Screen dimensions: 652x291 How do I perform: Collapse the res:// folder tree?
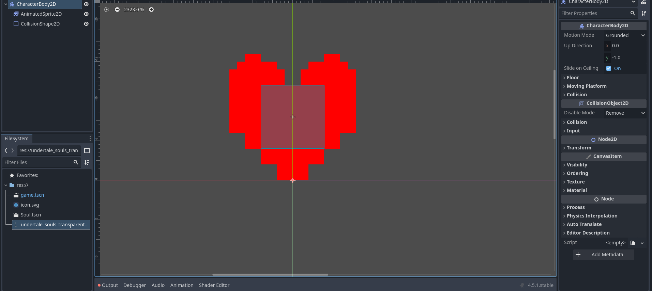click(x=6, y=185)
